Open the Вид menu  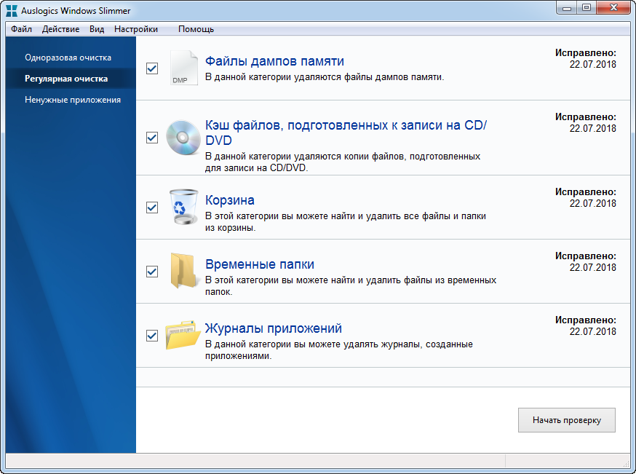(97, 29)
